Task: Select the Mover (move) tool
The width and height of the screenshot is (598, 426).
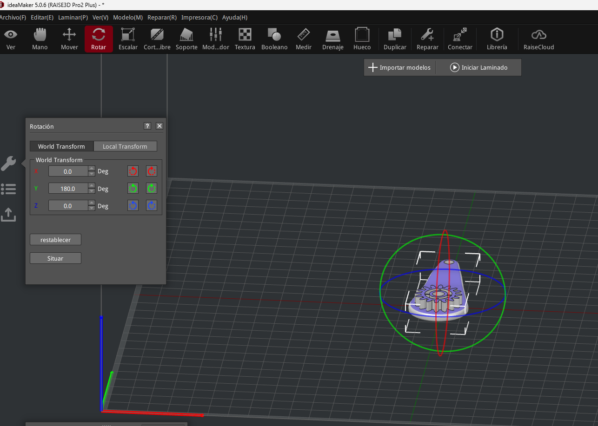Action: tap(69, 39)
